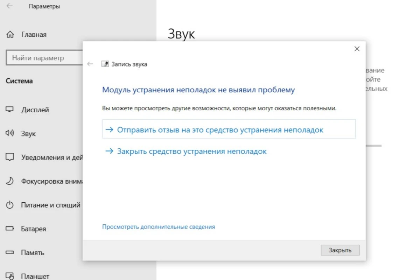Image resolution: width=420 pixels, height=280 pixels.
Task: Open the Батарея settings item
Action: [26, 229]
